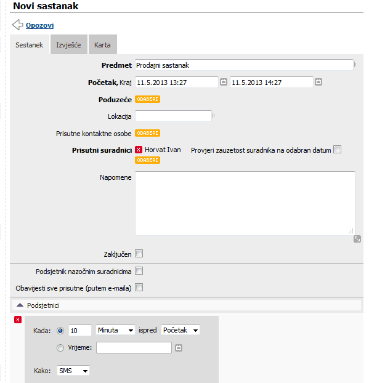This screenshot has height=383, width=369.
Task: Tick the Provjeri zauzetost suradnika checkbox
Action: point(337,149)
